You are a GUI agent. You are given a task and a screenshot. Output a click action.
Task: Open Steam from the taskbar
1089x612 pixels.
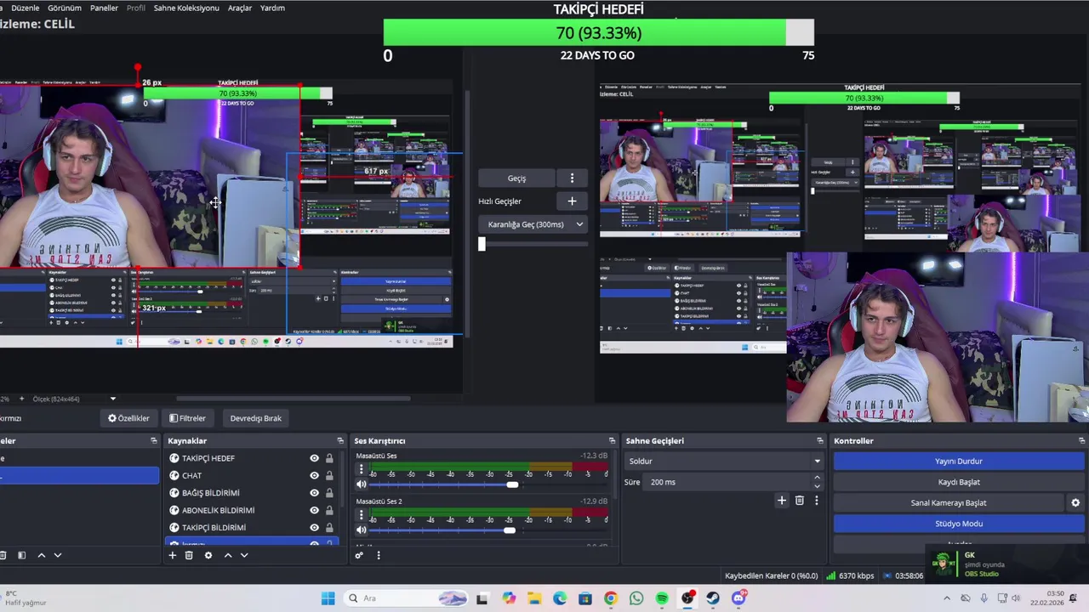[x=713, y=598]
